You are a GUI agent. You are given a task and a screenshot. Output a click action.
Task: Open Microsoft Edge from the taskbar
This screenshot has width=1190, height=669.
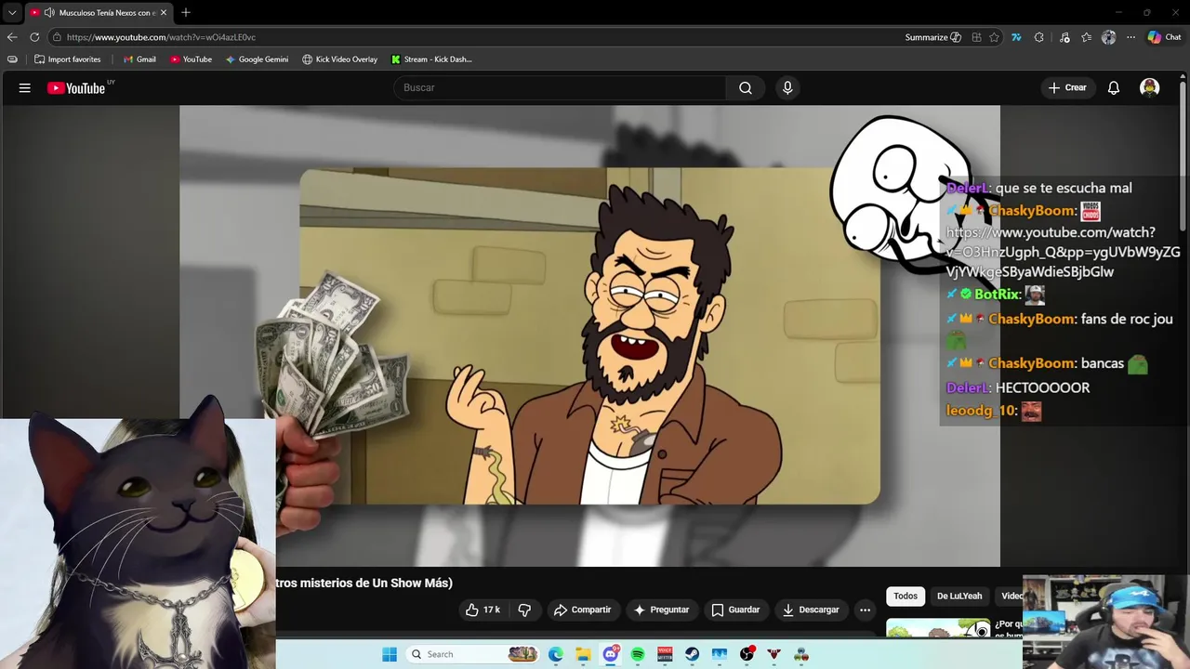click(x=556, y=654)
